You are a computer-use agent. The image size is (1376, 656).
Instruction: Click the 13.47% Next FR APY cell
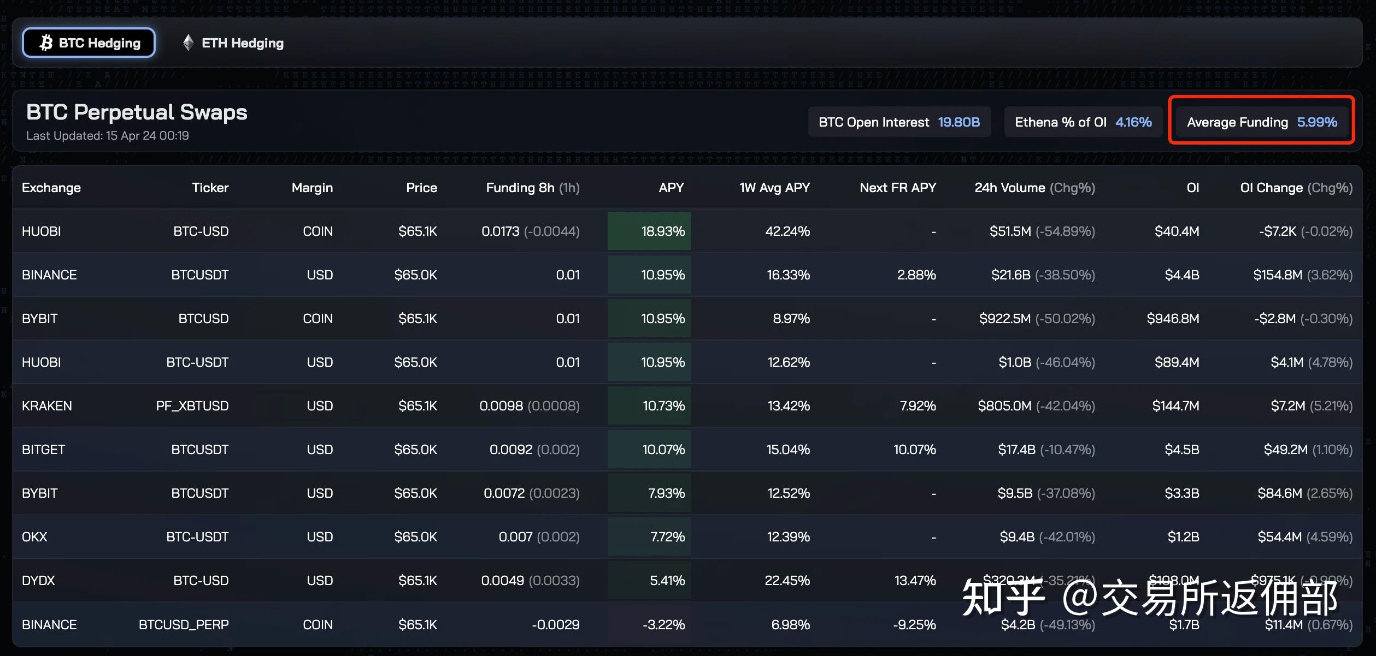pyautogui.click(x=915, y=581)
